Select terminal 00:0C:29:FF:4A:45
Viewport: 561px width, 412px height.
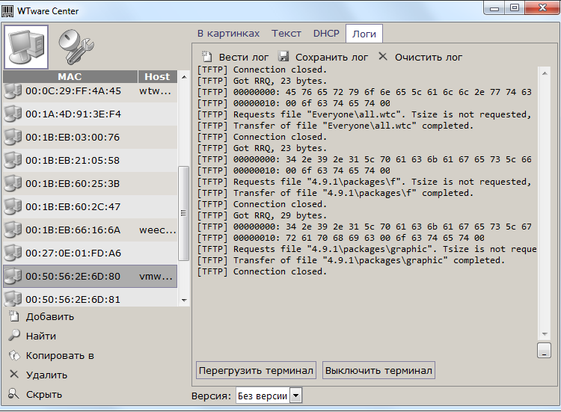[73, 90]
